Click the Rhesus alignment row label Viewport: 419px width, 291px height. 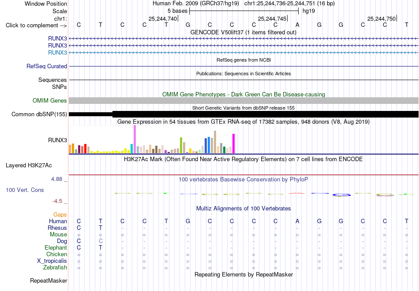point(57,228)
